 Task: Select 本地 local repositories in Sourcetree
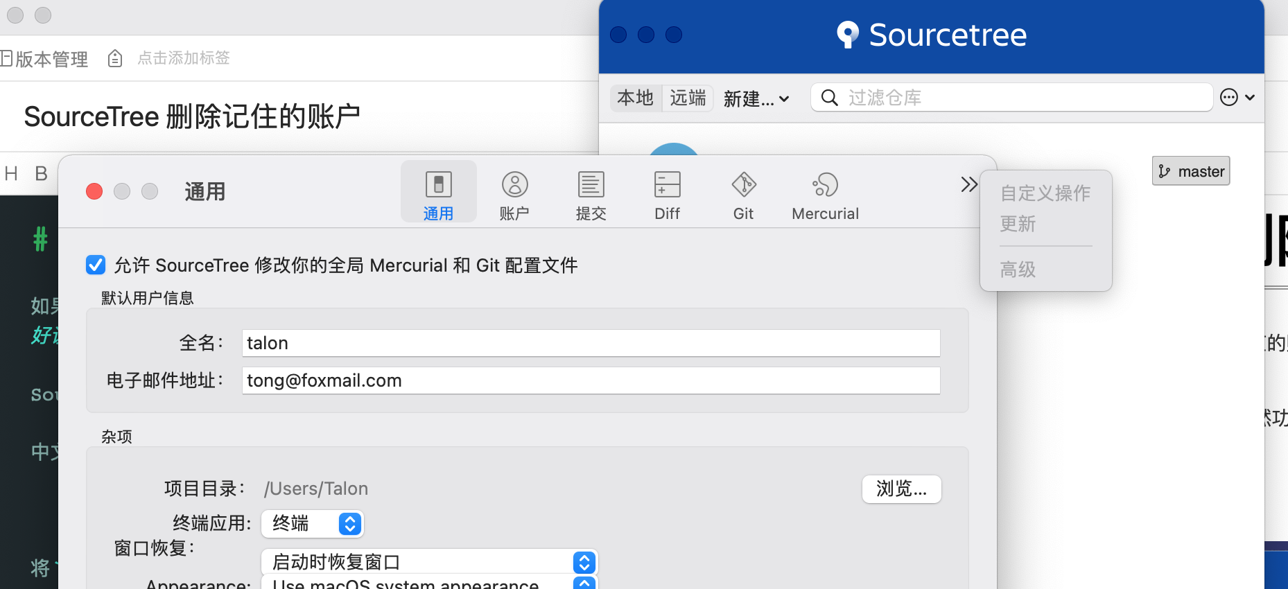636,98
